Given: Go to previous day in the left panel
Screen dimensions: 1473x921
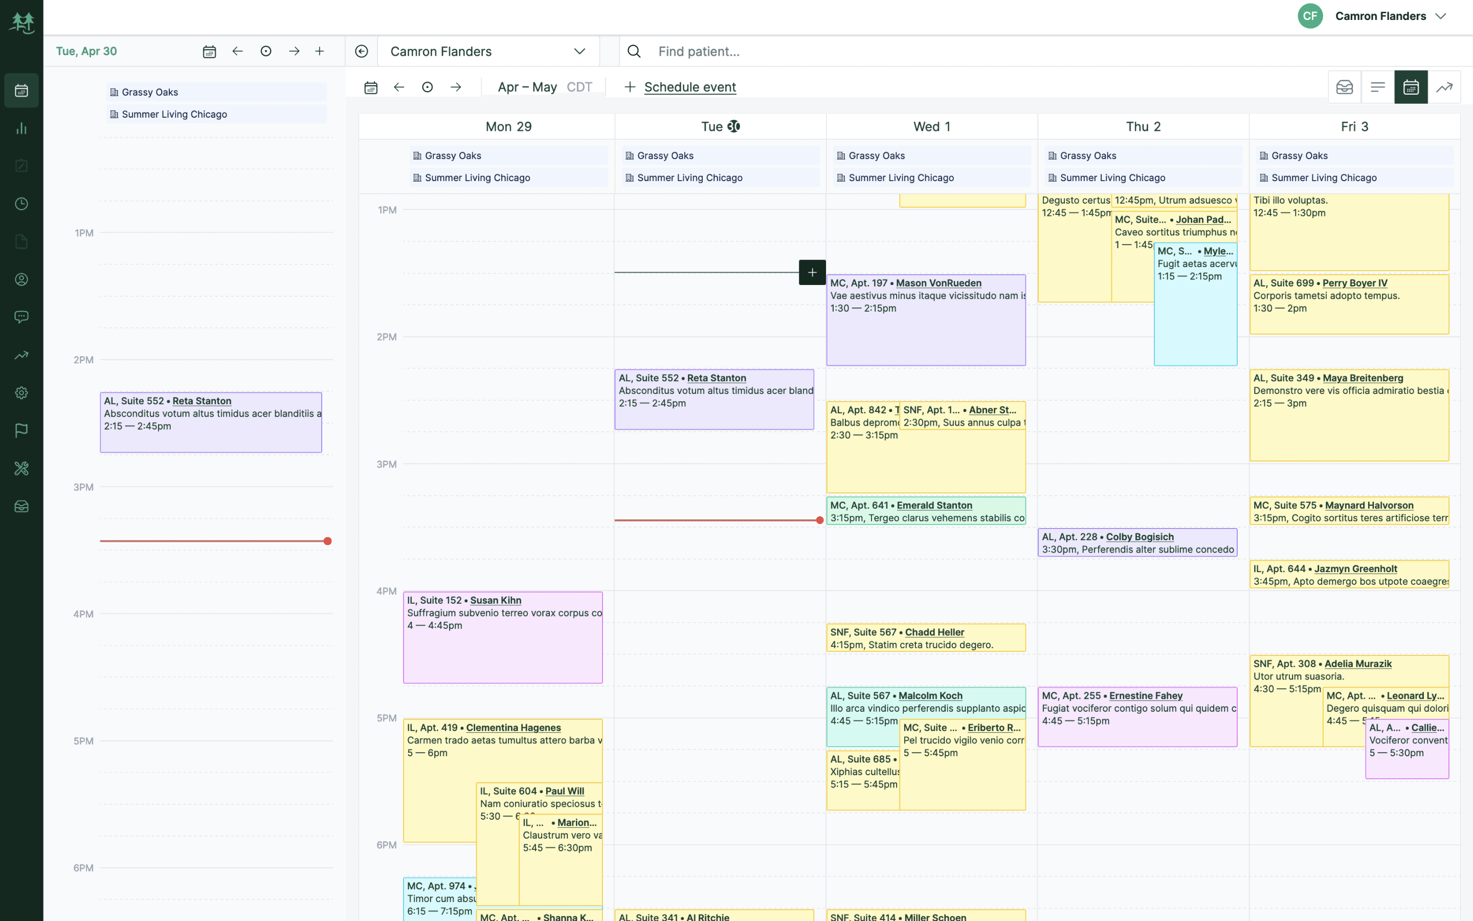Looking at the screenshot, I should click(237, 51).
